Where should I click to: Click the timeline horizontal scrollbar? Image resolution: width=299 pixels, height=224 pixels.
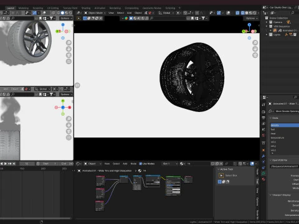pyautogui.click(x=36, y=218)
